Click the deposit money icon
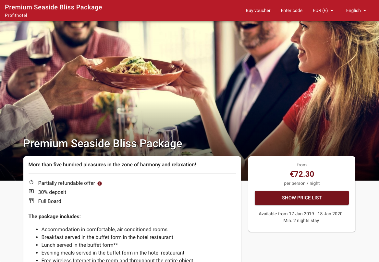This screenshot has height=262, width=379. click(x=31, y=191)
